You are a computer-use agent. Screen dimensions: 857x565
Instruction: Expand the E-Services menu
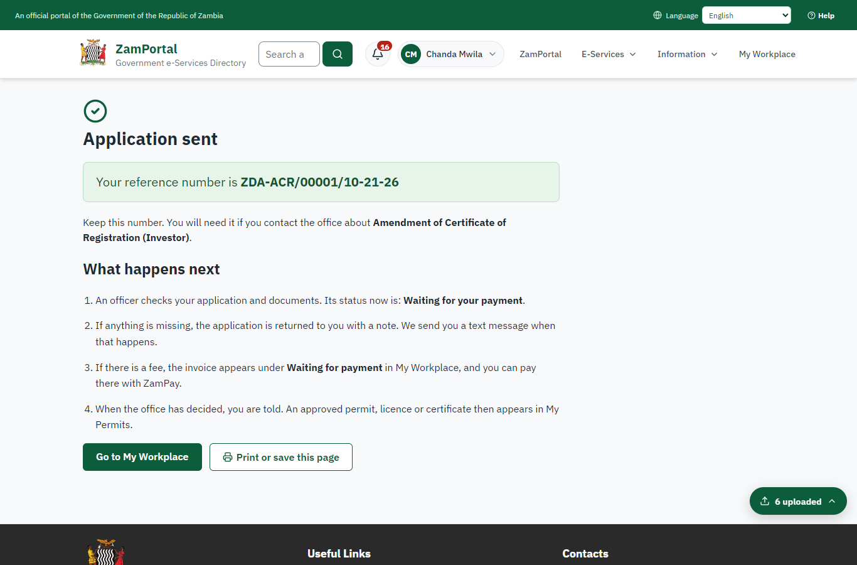[609, 54]
